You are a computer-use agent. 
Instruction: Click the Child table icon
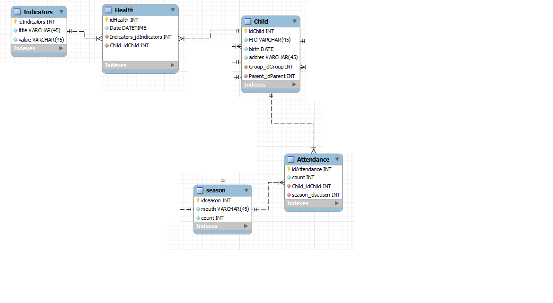(x=248, y=21)
